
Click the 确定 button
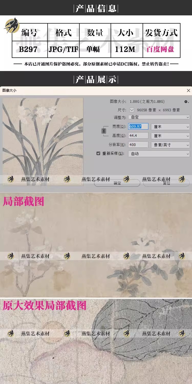pos(117,183)
